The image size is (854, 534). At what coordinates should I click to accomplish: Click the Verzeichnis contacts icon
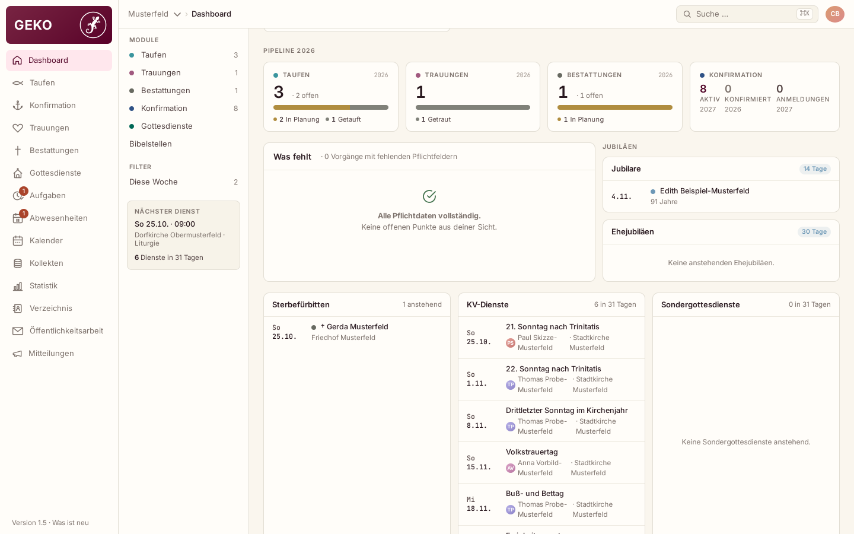(18, 309)
